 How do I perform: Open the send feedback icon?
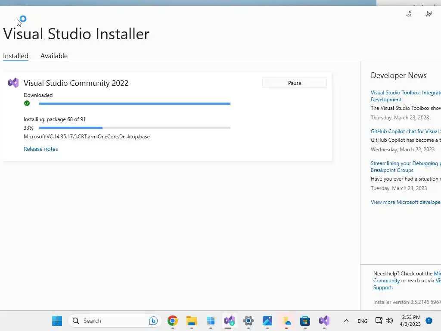429,14
